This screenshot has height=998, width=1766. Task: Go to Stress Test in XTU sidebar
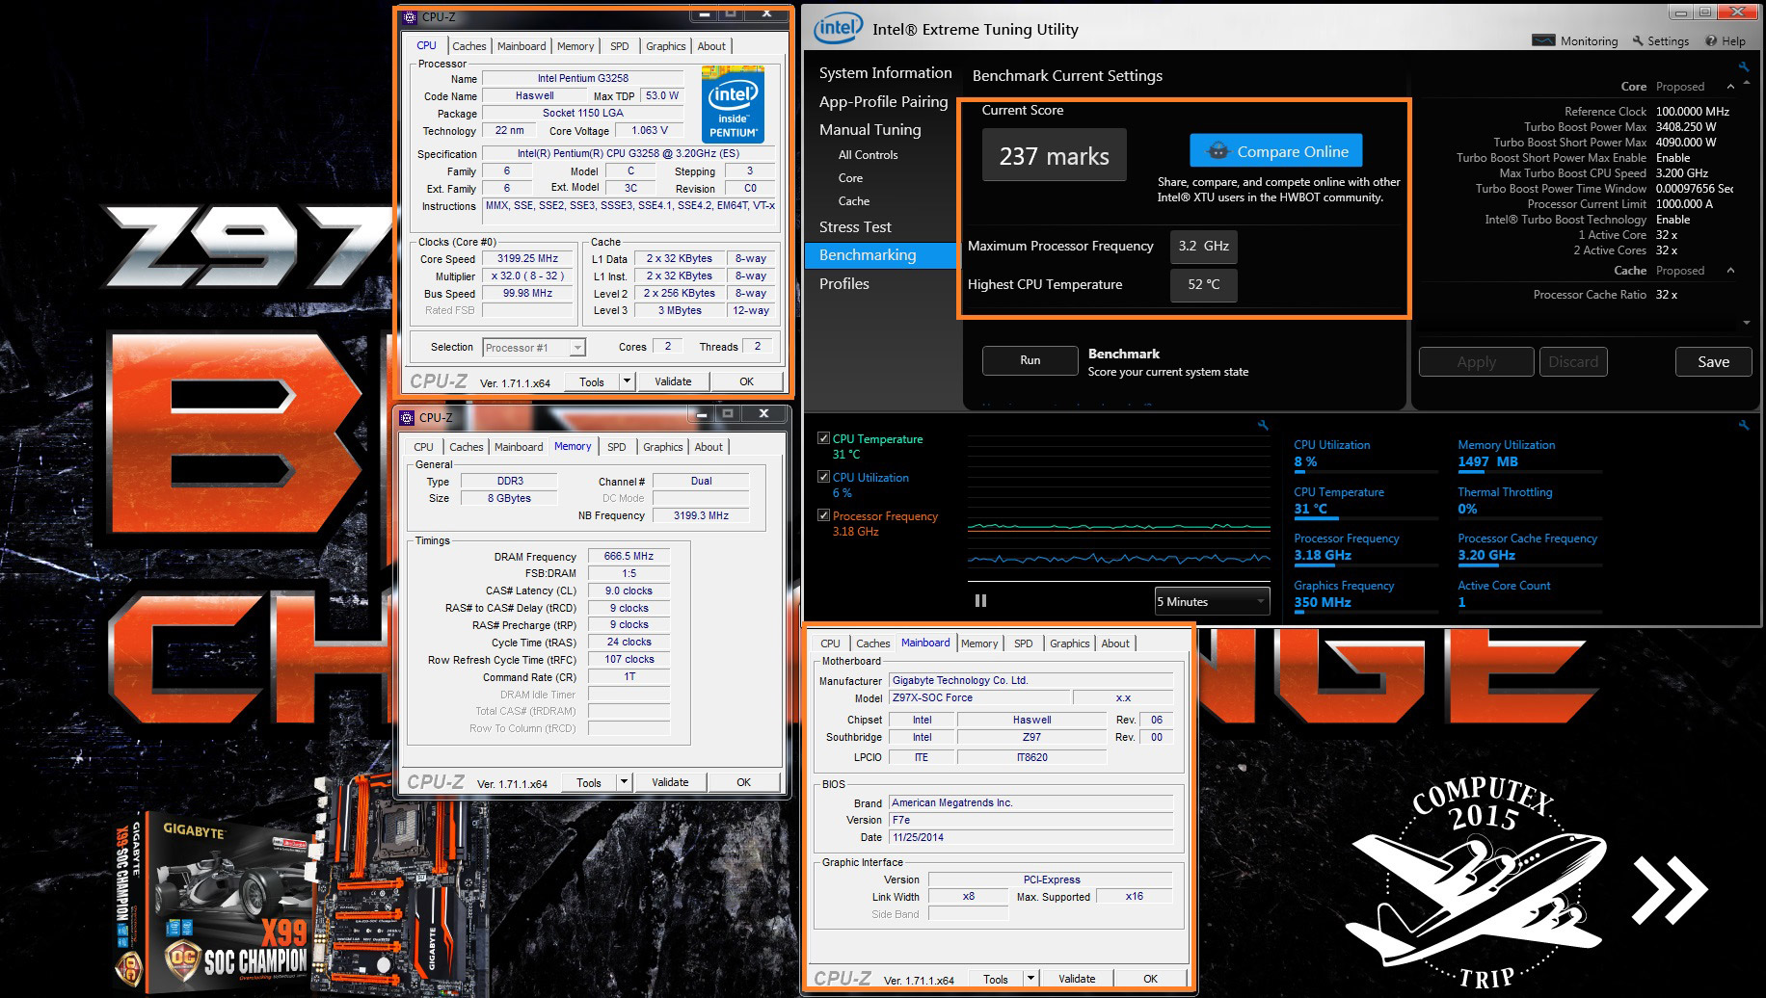click(855, 227)
